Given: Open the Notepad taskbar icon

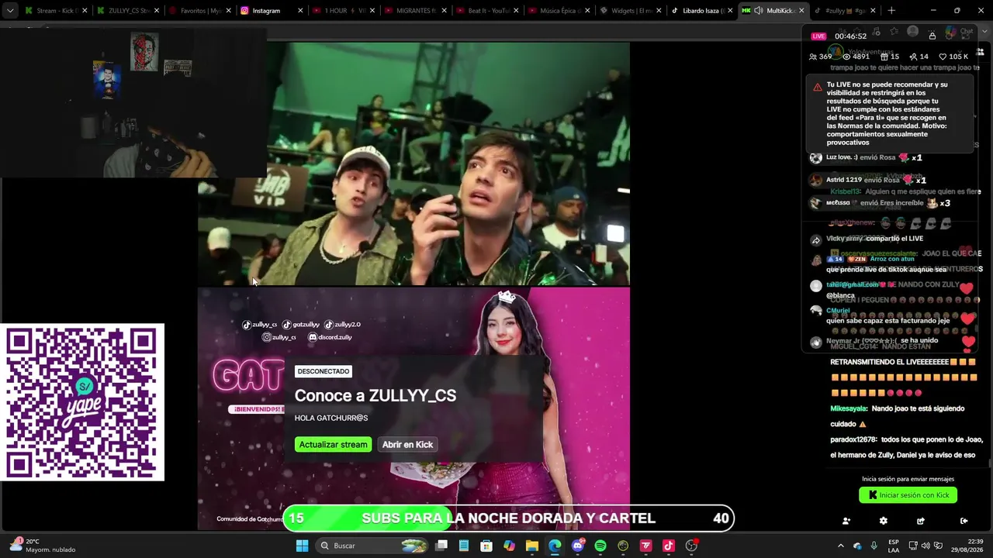Looking at the screenshot, I should point(464,546).
